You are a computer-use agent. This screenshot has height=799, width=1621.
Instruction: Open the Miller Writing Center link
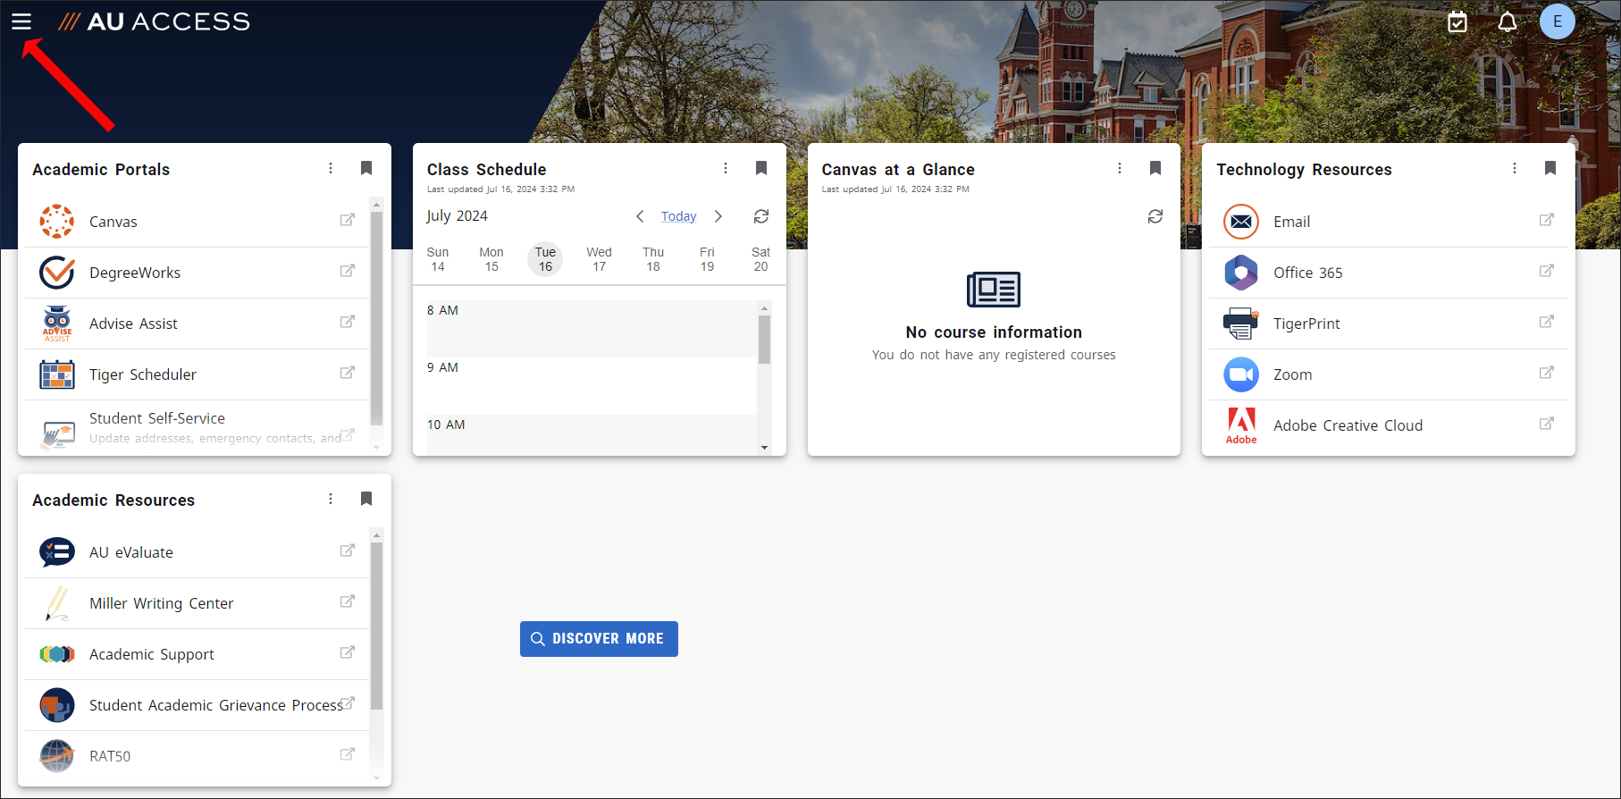click(x=161, y=603)
